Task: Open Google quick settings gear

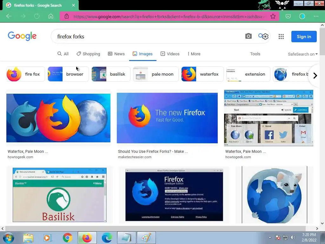Action: click(265, 37)
